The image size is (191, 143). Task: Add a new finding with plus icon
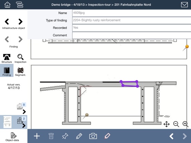pos(37,136)
